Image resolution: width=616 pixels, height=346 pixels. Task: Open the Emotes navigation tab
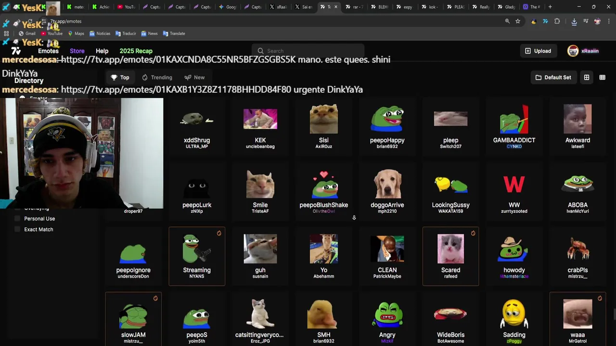[48, 51]
